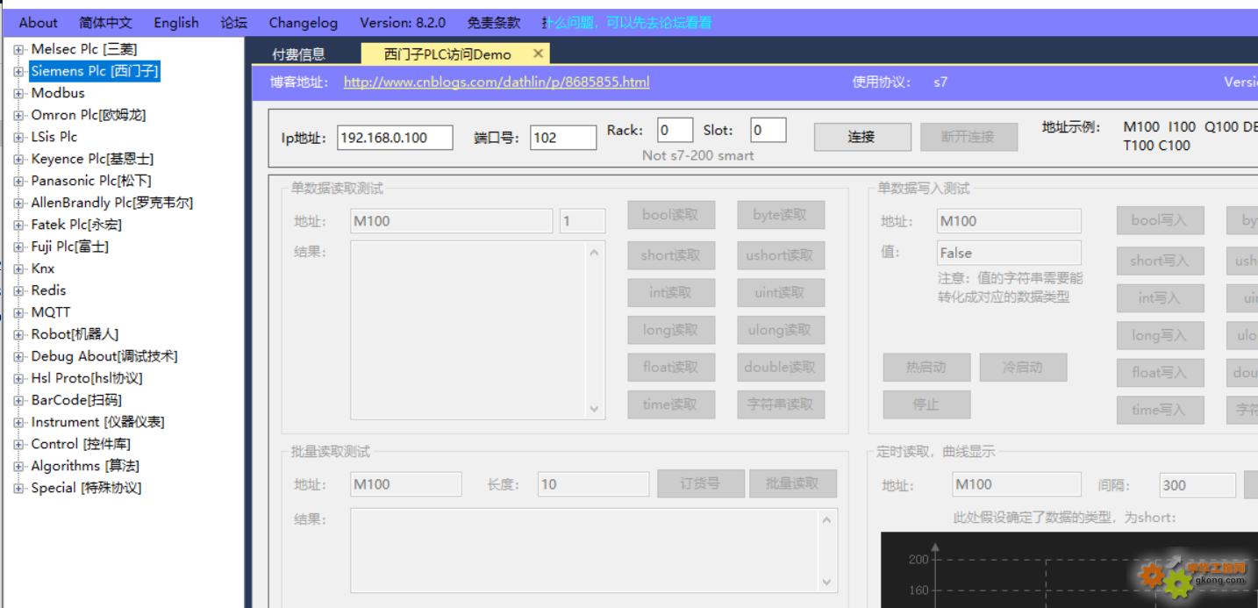Click the long读取 button

(671, 330)
